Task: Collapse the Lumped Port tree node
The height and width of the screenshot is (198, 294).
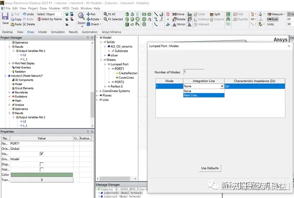Action: point(105,64)
